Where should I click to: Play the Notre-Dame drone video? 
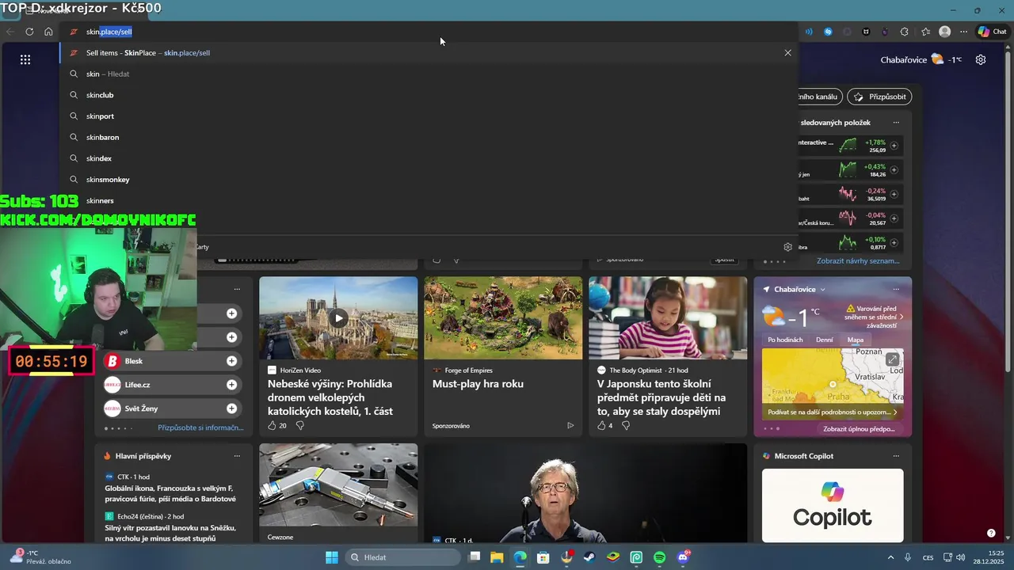click(x=338, y=318)
